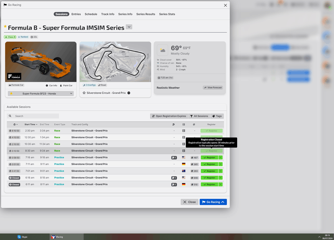Screen dimensions: 334x240
Task: Click the server icon in the 8:30 am race row
Action: click(184, 151)
